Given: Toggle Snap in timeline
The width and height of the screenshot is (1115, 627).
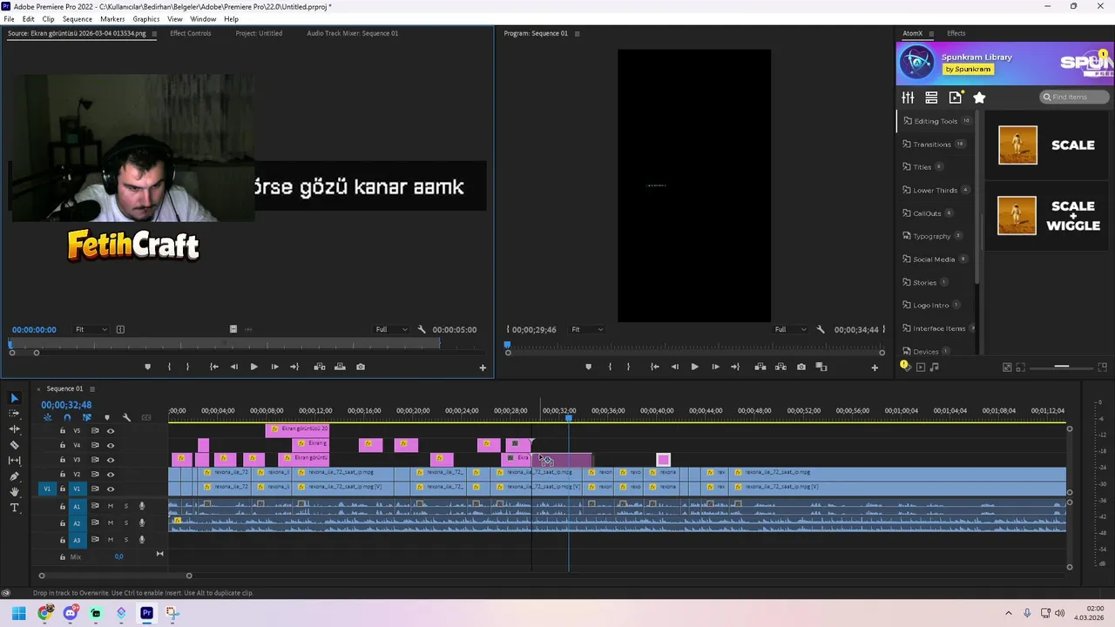Looking at the screenshot, I should tap(67, 418).
